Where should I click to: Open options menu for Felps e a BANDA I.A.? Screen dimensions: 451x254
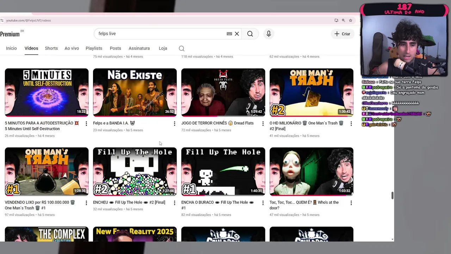(174, 123)
